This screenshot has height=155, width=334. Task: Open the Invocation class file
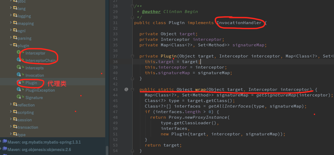click(35, 75)
